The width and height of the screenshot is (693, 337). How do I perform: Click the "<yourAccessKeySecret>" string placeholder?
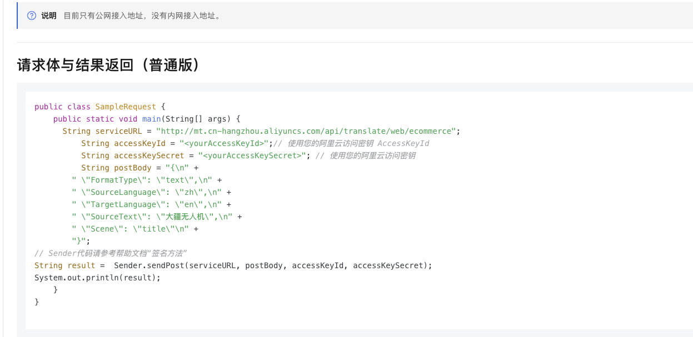coord(252,155)
